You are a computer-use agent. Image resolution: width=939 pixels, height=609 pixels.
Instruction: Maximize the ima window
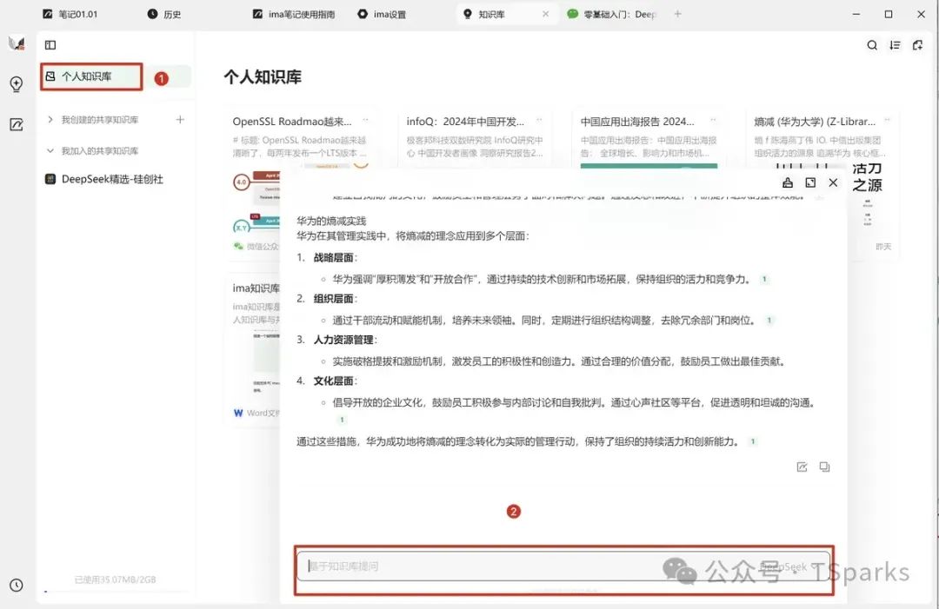[889, 14]
